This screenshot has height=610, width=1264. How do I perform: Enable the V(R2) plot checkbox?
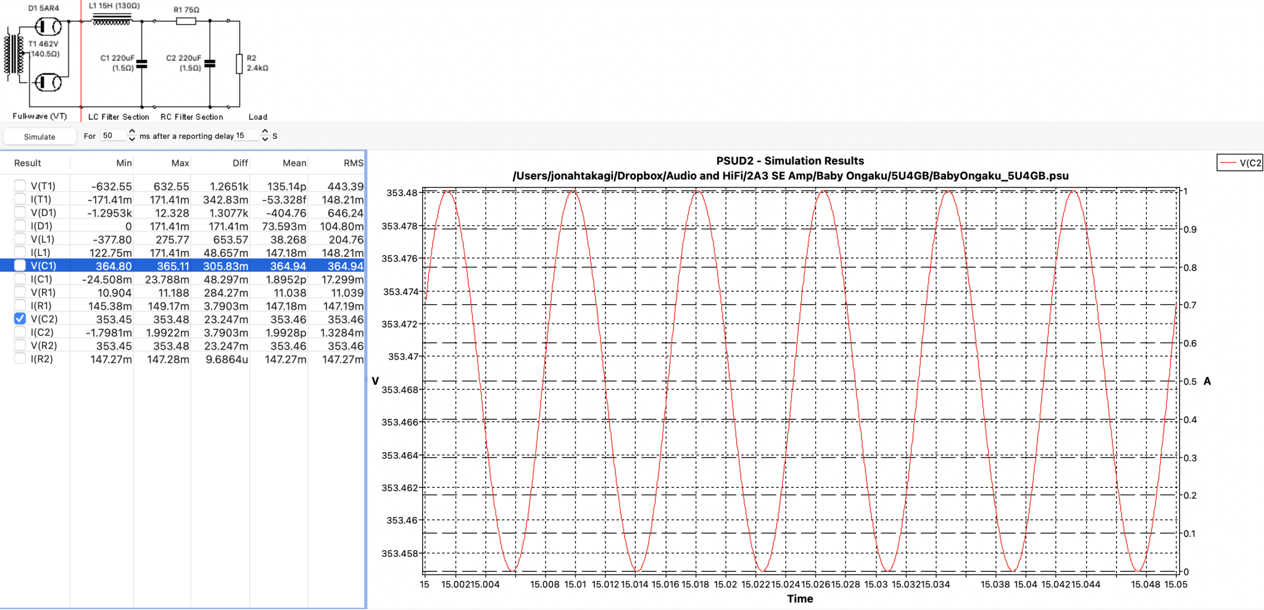click(20, 345)
